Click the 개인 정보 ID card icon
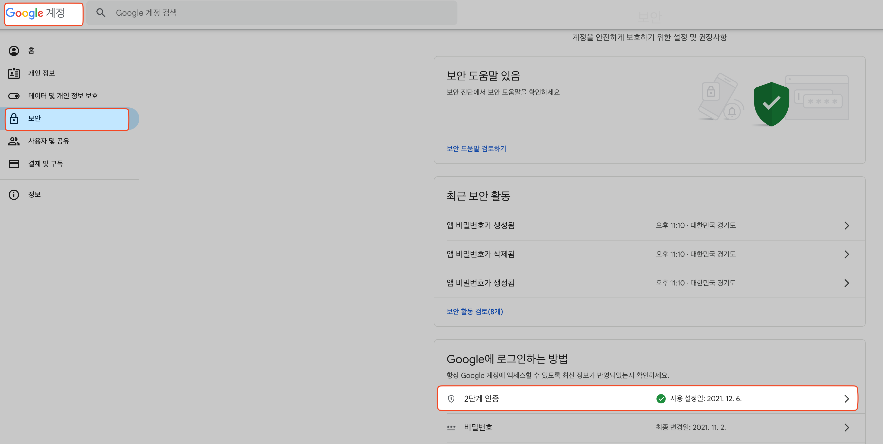The height and width of the screenshot is (444, 883). coord(14,73)
